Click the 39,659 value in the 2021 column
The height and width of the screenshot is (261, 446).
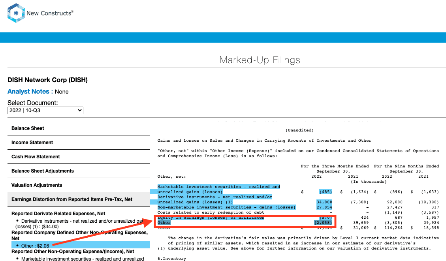pos(361,223)
